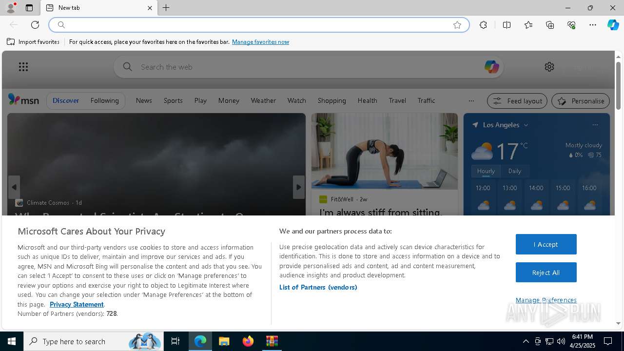Open the Fit&Well yoga article thumbnail
The height and width of the screenshot is (351, 624).
coord(385,151)
